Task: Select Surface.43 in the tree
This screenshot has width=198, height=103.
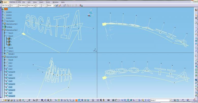Action: pos(12,90)
